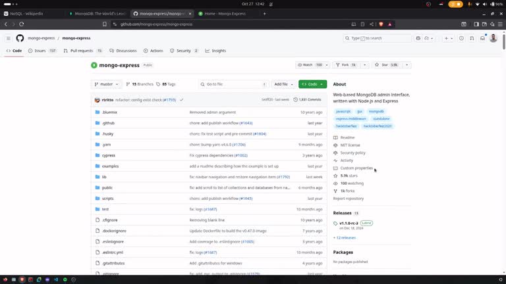Go back in browser history
The height and width of the screenshot is (284, 506).
[6, 24]
